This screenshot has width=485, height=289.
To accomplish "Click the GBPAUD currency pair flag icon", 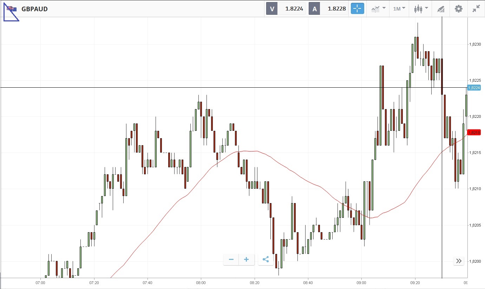I will pyautogui.click(x=11, y=9).
